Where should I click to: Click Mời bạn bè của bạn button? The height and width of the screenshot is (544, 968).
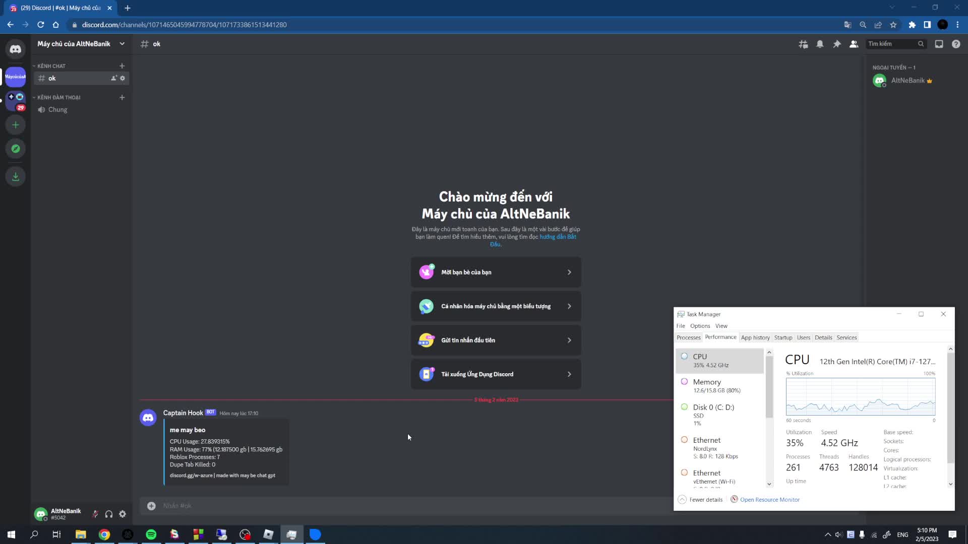click(496, 273)
